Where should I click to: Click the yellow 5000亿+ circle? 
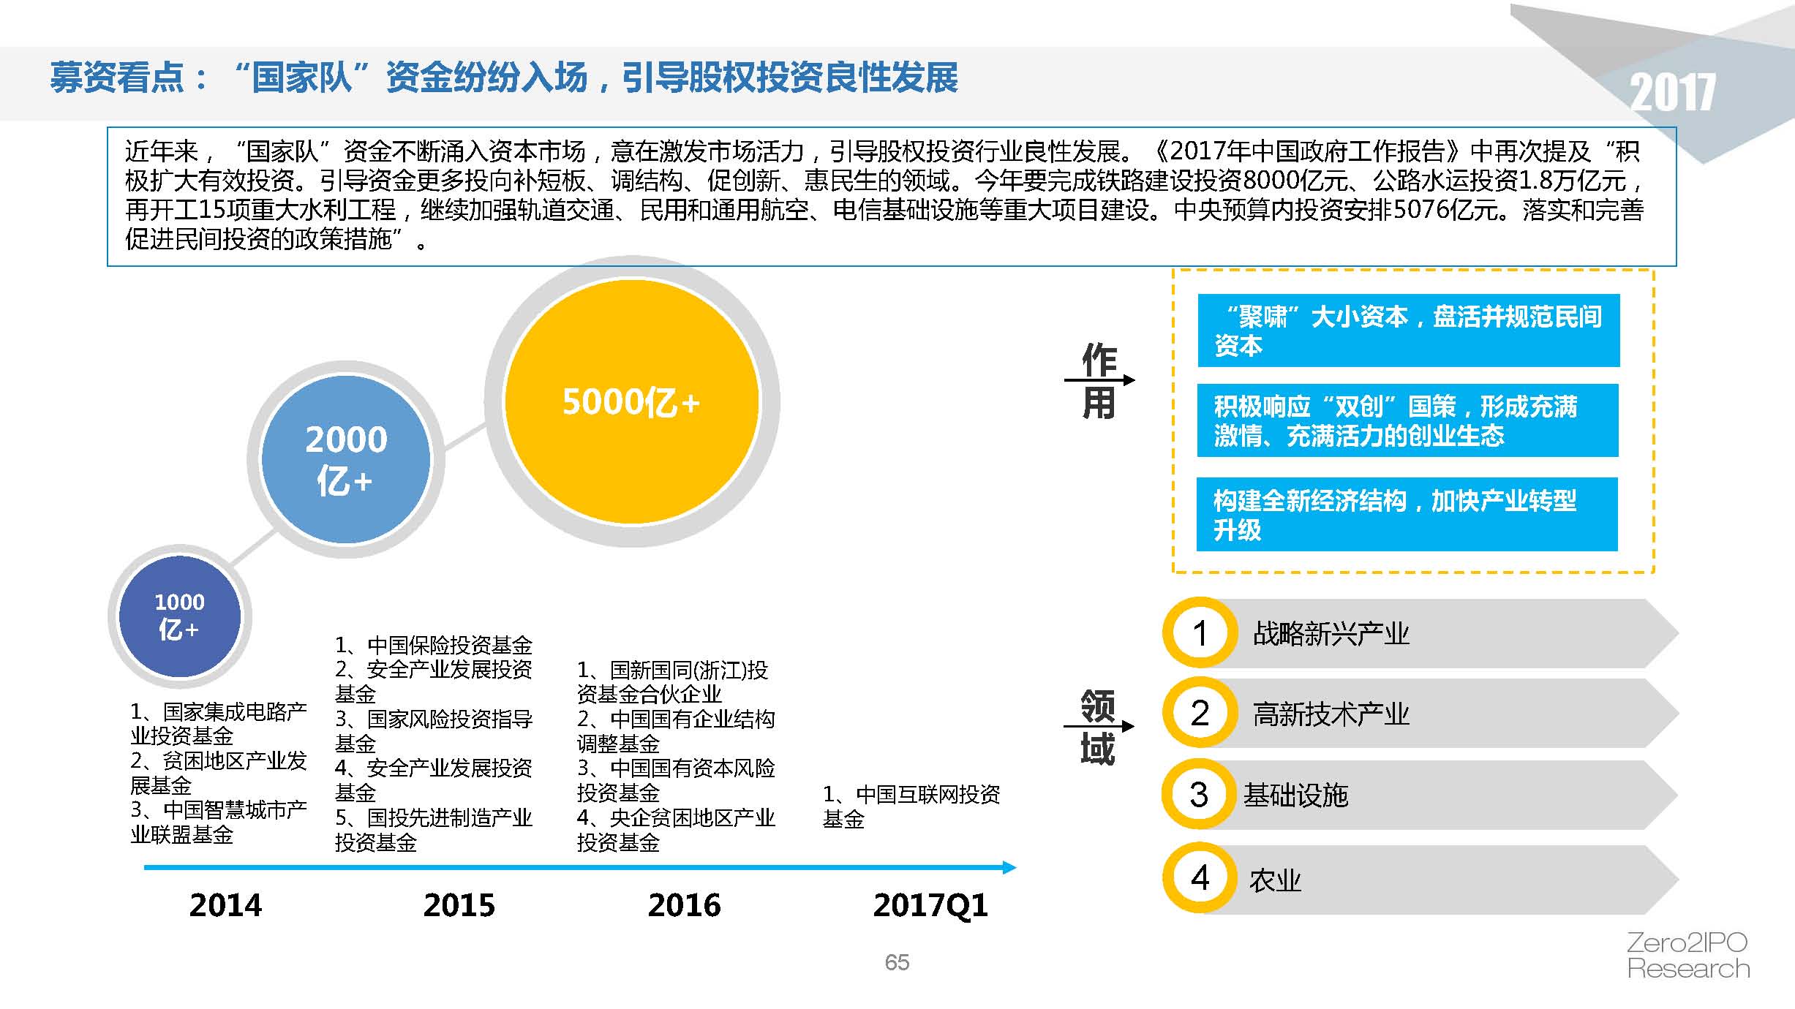coord(632,401)
